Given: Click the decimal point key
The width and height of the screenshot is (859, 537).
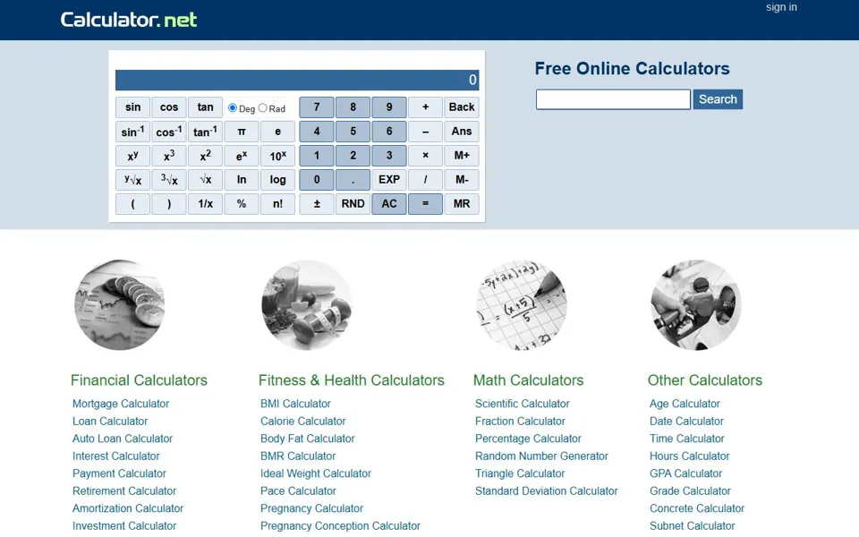Looking at the screenshot, I should pos(353,180).
